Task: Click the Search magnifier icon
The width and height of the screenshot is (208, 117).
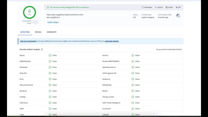Action: coord(156,7)
